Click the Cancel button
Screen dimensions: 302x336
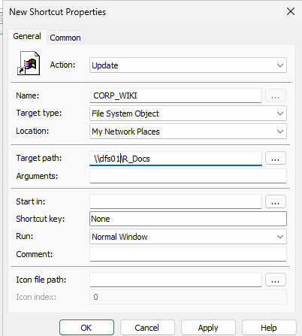coord(147,328)
